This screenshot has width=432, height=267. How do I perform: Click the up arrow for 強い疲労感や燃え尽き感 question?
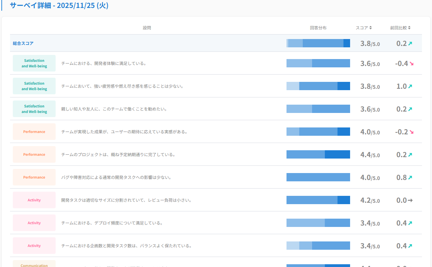410,86
